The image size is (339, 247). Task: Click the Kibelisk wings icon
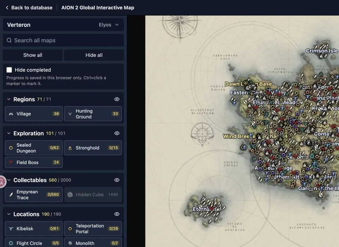[11, 229]
